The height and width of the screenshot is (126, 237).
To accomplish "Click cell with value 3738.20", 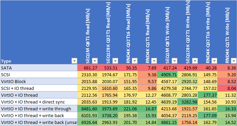I will pyautogui.click(x=108, y=115).
